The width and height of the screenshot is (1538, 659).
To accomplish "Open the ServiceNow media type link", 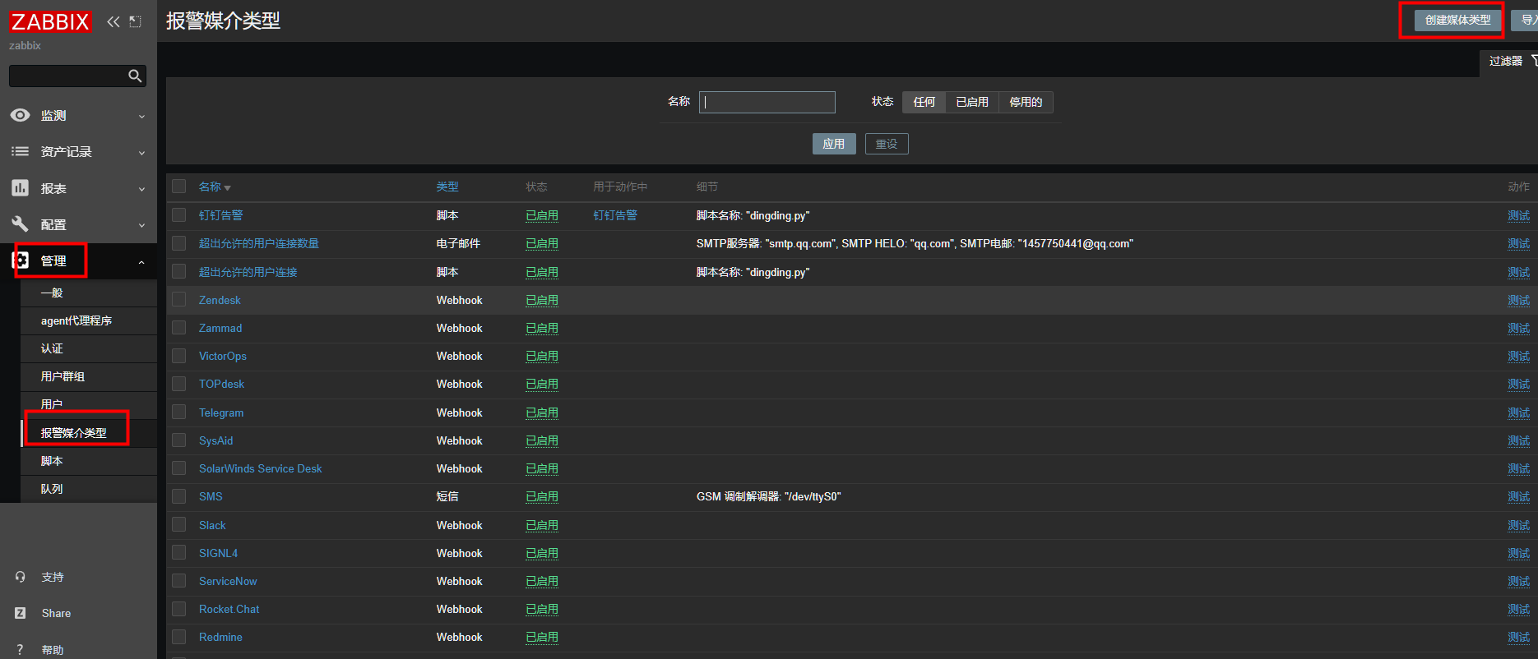I will pos(228,581).
